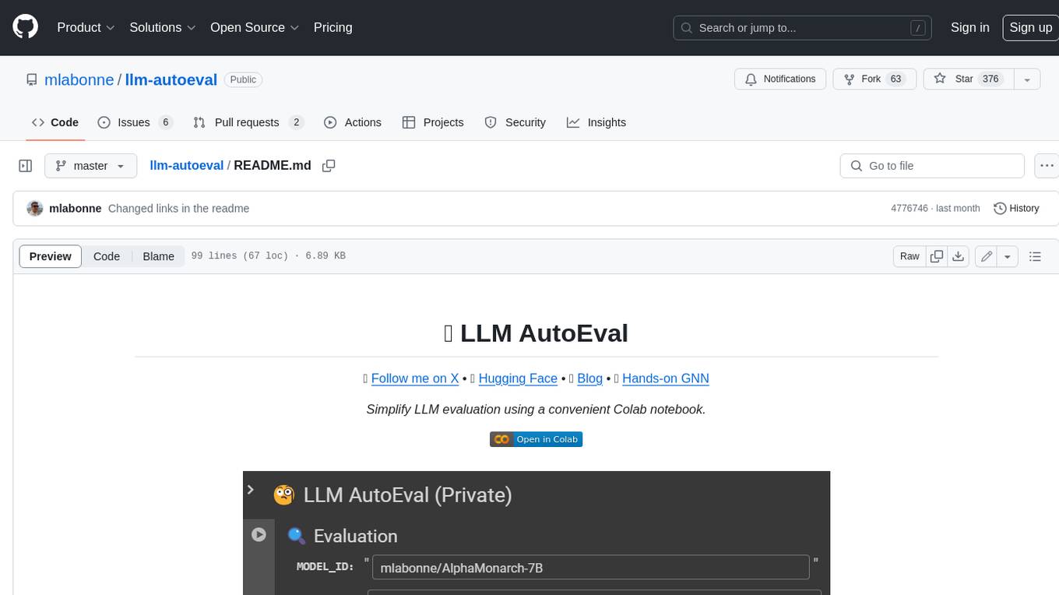Open the Raw file view

(909, 256)
